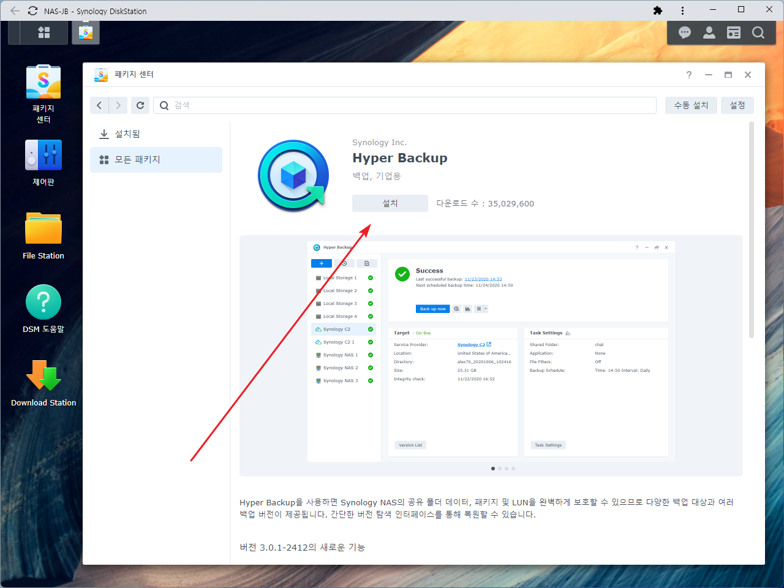The width and height of the screenshot is (784, 588).
Task: Select the third screenshot carousel dot
Action: (507, 469)
